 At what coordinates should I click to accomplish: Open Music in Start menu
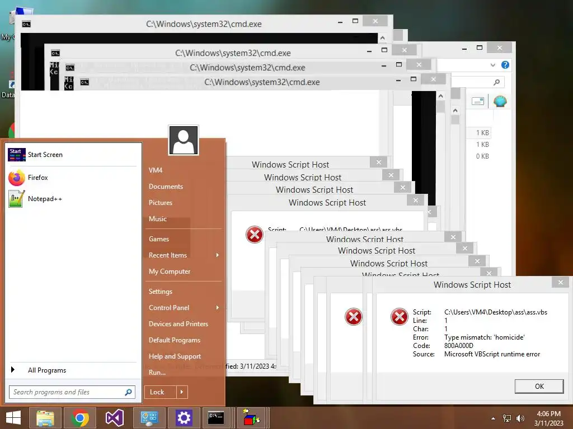[x=157, y=219]
